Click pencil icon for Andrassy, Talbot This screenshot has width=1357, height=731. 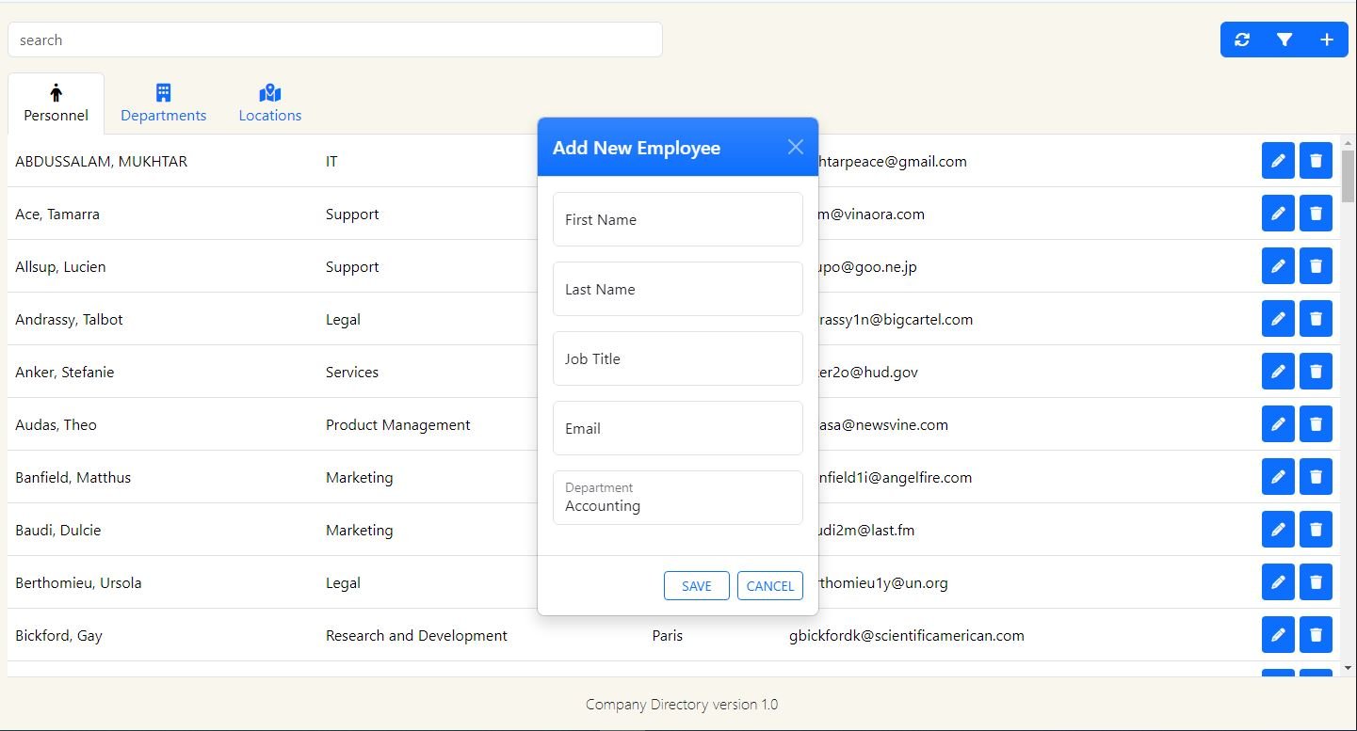(1278, 320)
